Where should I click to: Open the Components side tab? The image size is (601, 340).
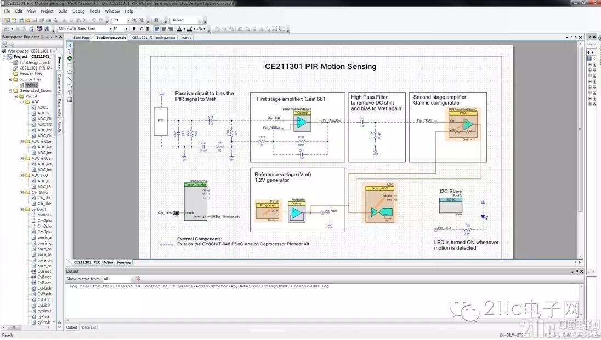tap(59, 83)
